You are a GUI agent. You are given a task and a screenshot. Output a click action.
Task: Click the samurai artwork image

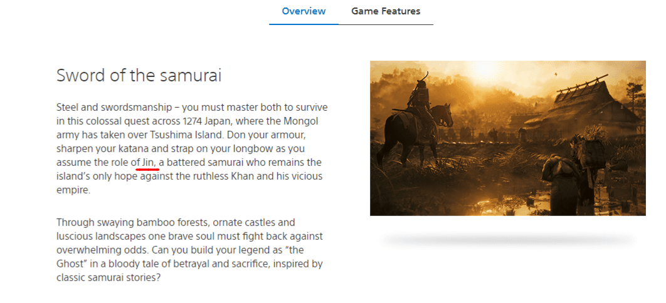pyautogui.click(x=507, y=138)
